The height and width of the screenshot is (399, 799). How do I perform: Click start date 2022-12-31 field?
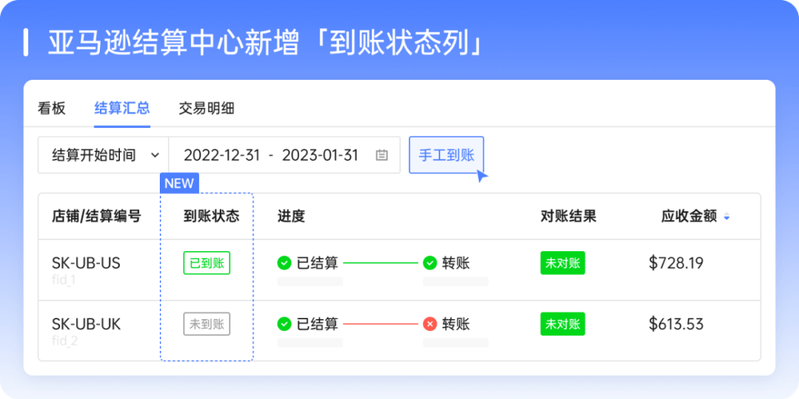point(222,155)
